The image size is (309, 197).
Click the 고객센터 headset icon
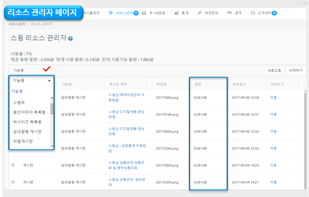[x=253, y=13]
